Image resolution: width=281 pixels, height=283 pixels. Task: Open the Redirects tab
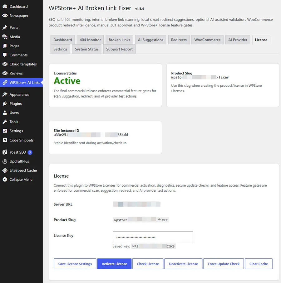179,40
